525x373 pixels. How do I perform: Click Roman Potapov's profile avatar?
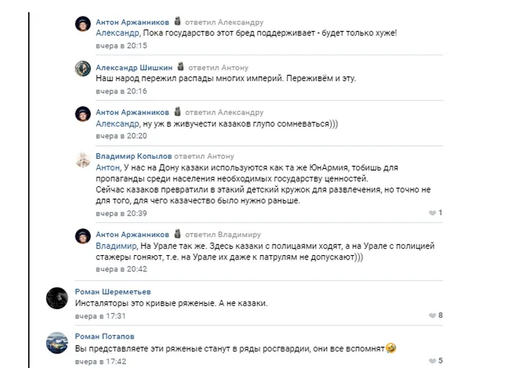point(57,343)
